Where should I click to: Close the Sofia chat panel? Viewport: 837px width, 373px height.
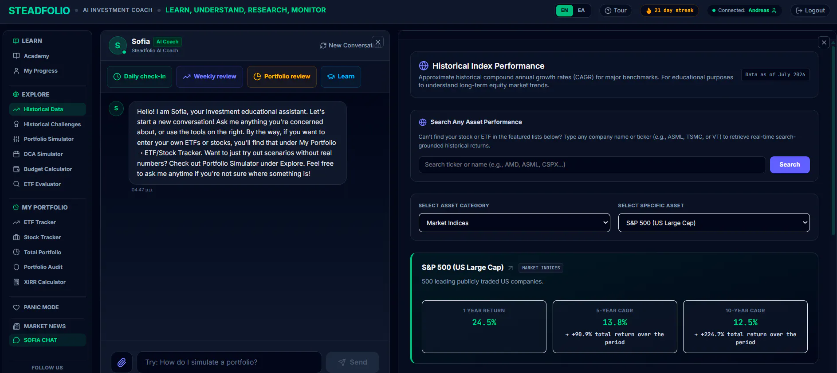pos(378,42)
